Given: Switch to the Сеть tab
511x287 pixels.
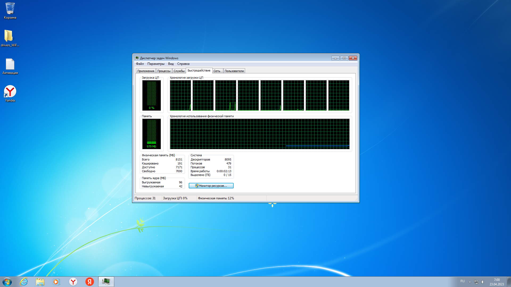Looking at the screenshot, I should click(x=217, y=71).
